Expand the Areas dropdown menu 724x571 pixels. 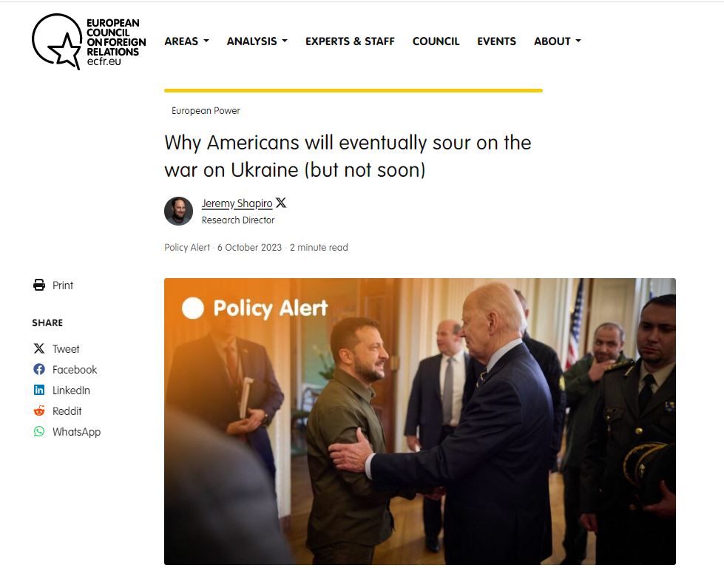coord(186,41)
